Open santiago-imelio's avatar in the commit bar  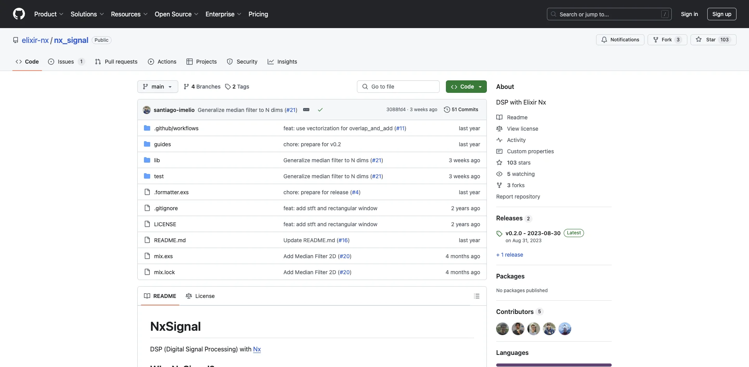point(147,110)
